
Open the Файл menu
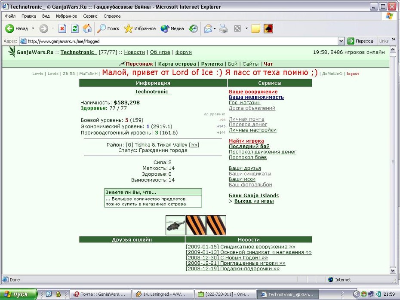click(x=10, y=16)
